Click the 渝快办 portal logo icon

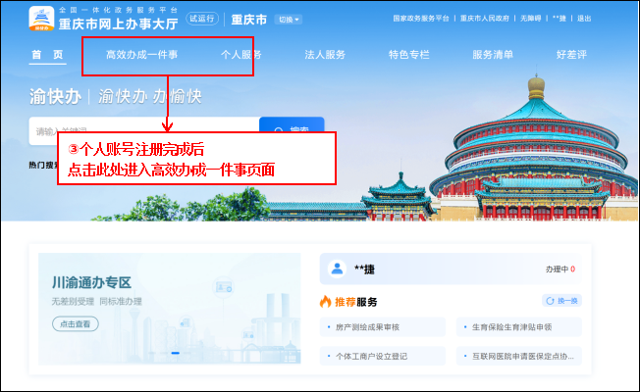click(x=42, y=18)
